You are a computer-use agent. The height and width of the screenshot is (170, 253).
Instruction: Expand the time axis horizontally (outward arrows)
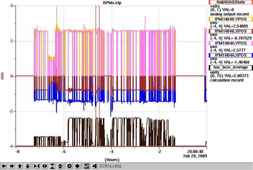point(45,166)
